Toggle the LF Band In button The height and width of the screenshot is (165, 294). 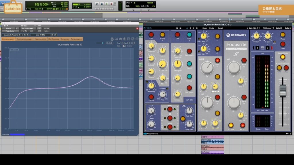tap(244, 97)
